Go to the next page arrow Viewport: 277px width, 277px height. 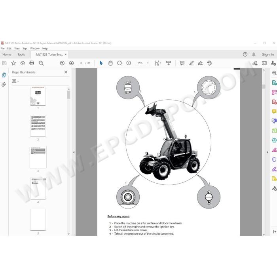[71, 63]
